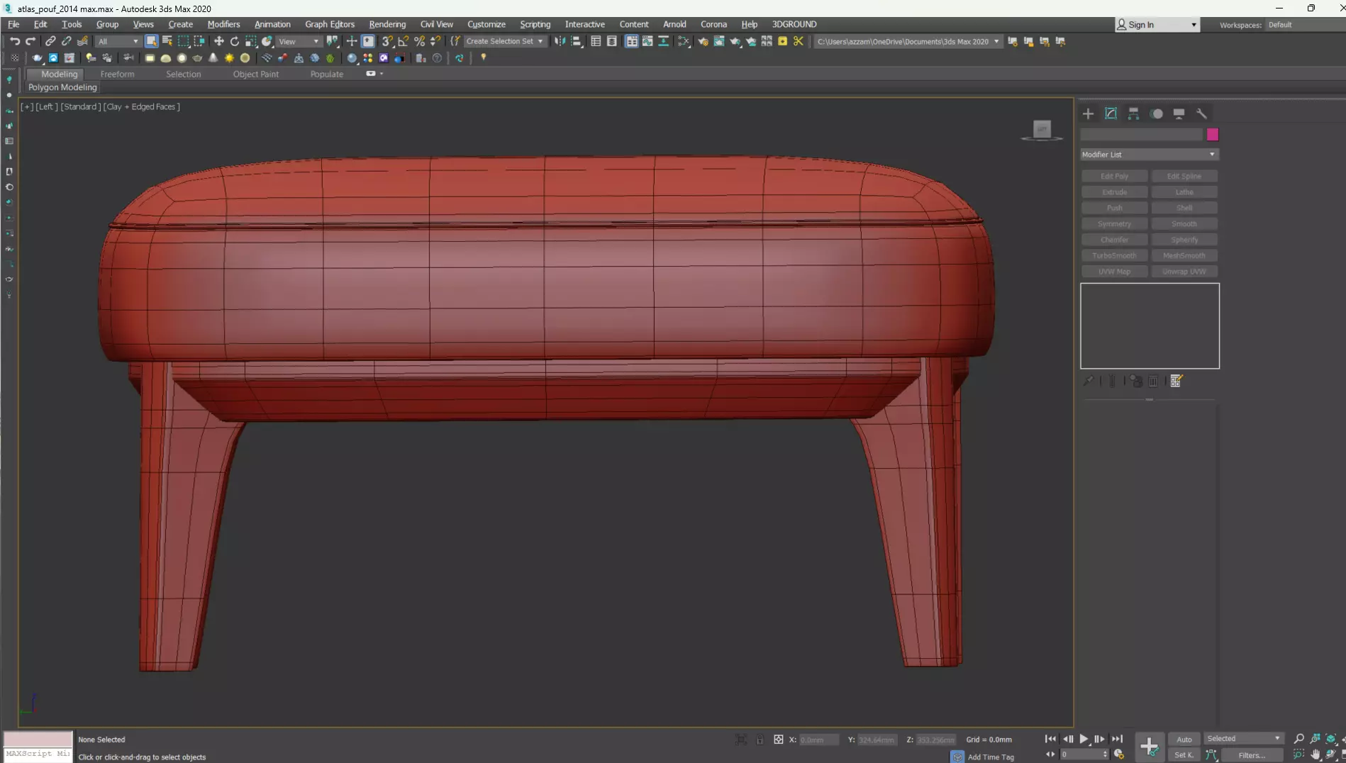This screenshot has height=763, width=1346.
Task: Click the Undo arrow icon
Action: [x=15, y=41]
